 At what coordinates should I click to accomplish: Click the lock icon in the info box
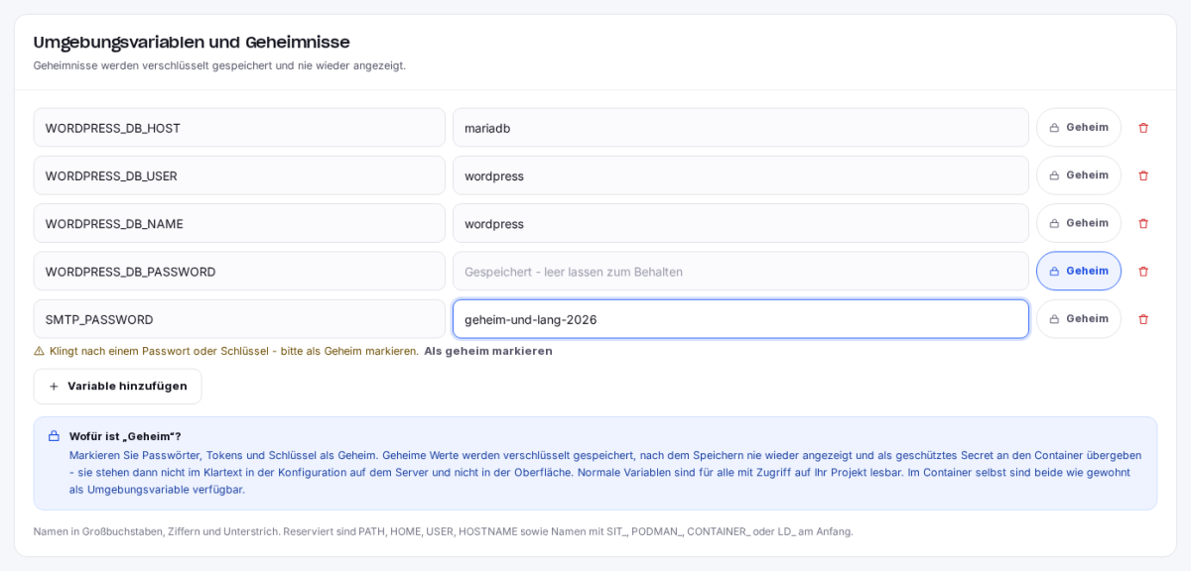point(54,436)
